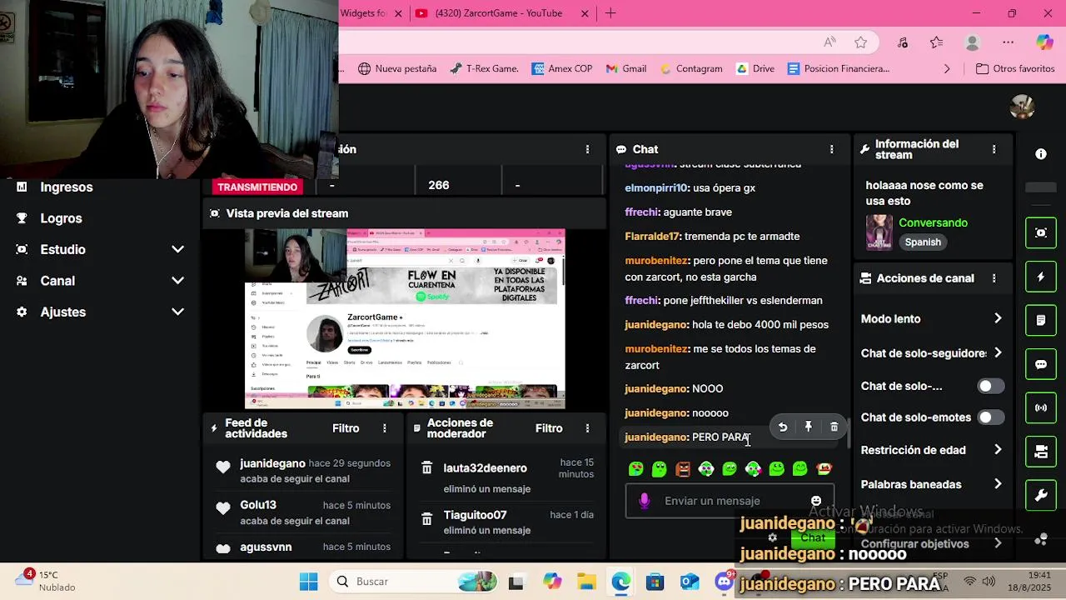Open a new browser tab
Image resolution: width=1066 pixels, height=600 pixels.
[x=610, y=13]
